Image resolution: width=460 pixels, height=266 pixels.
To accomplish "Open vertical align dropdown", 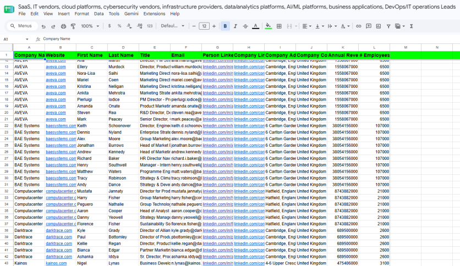I will (x=319, y=26).
